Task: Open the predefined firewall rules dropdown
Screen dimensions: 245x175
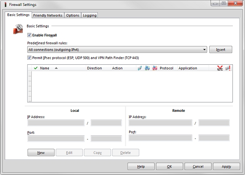Action: tap(205, 50)
